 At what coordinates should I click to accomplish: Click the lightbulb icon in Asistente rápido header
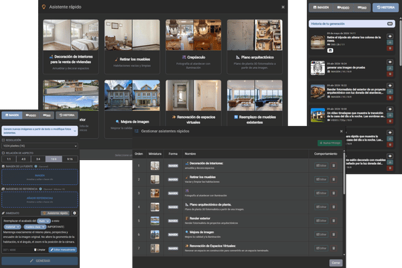click(x=44, y=7)
